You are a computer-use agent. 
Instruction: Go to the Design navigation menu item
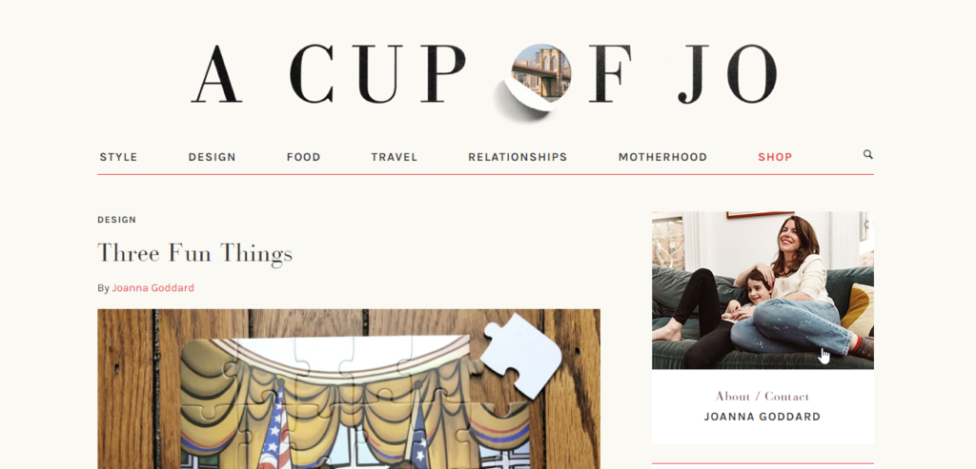[213, 157]
